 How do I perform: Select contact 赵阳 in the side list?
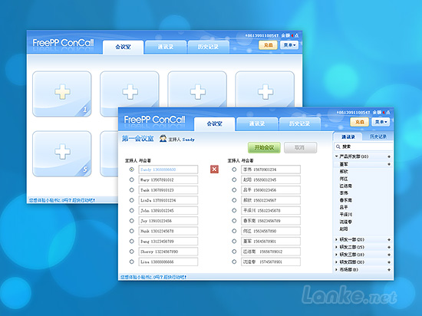click(x=344, y=229)
